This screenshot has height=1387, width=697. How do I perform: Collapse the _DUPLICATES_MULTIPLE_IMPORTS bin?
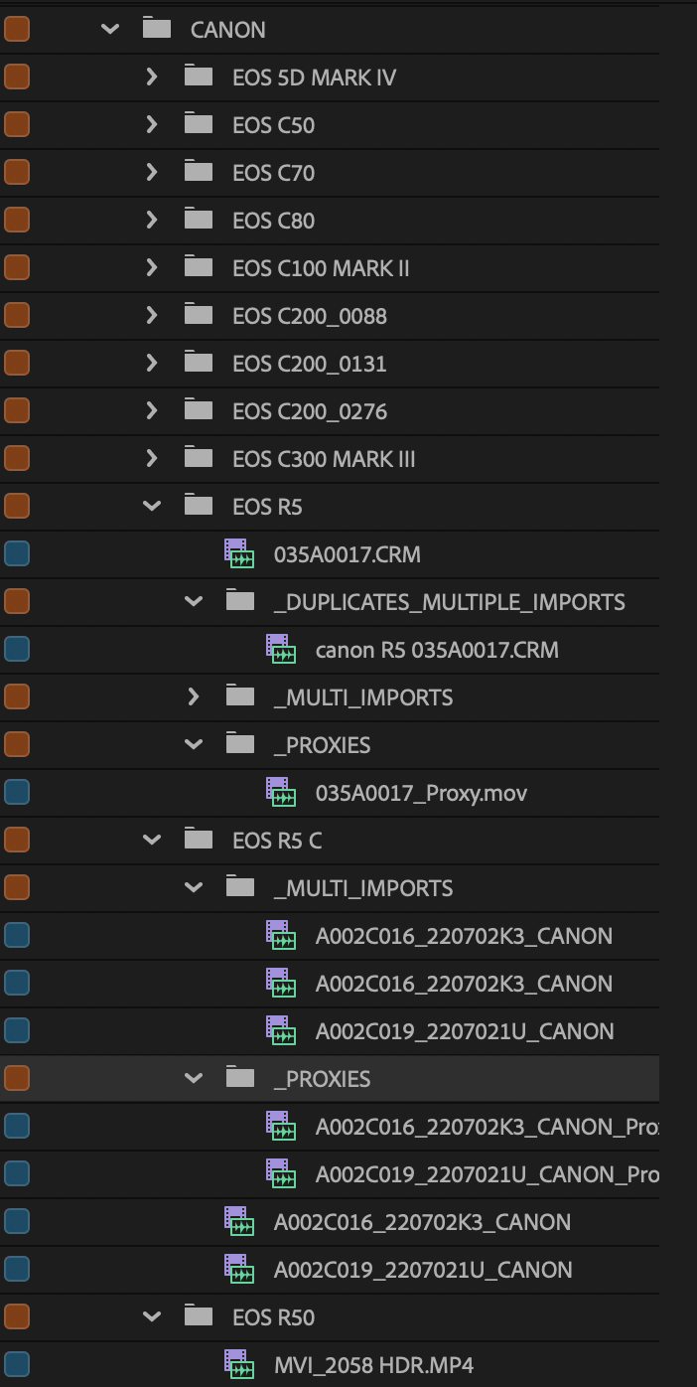(x=193, y=602)
